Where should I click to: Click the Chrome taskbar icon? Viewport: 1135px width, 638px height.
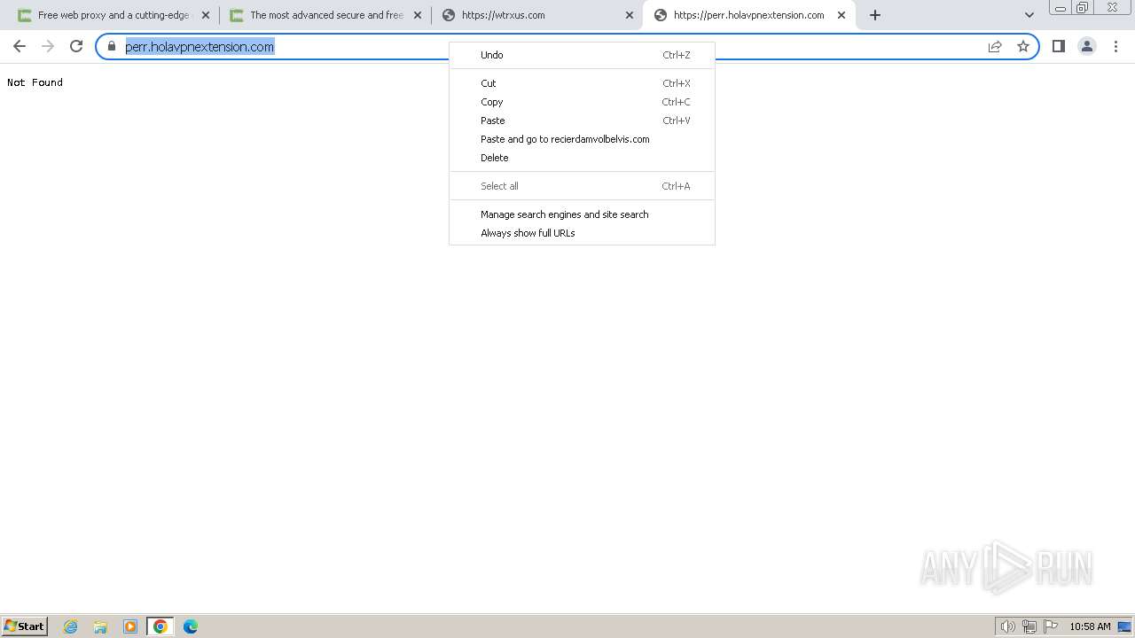[x=160, y=626]
